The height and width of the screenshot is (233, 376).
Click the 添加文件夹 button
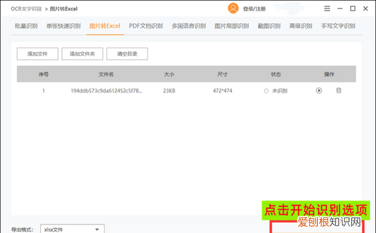click(x=82, y=54)
